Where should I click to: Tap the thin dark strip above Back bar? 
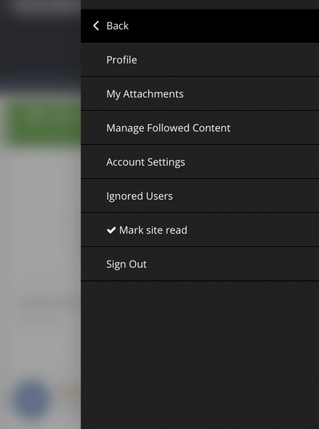coord(200,5)
